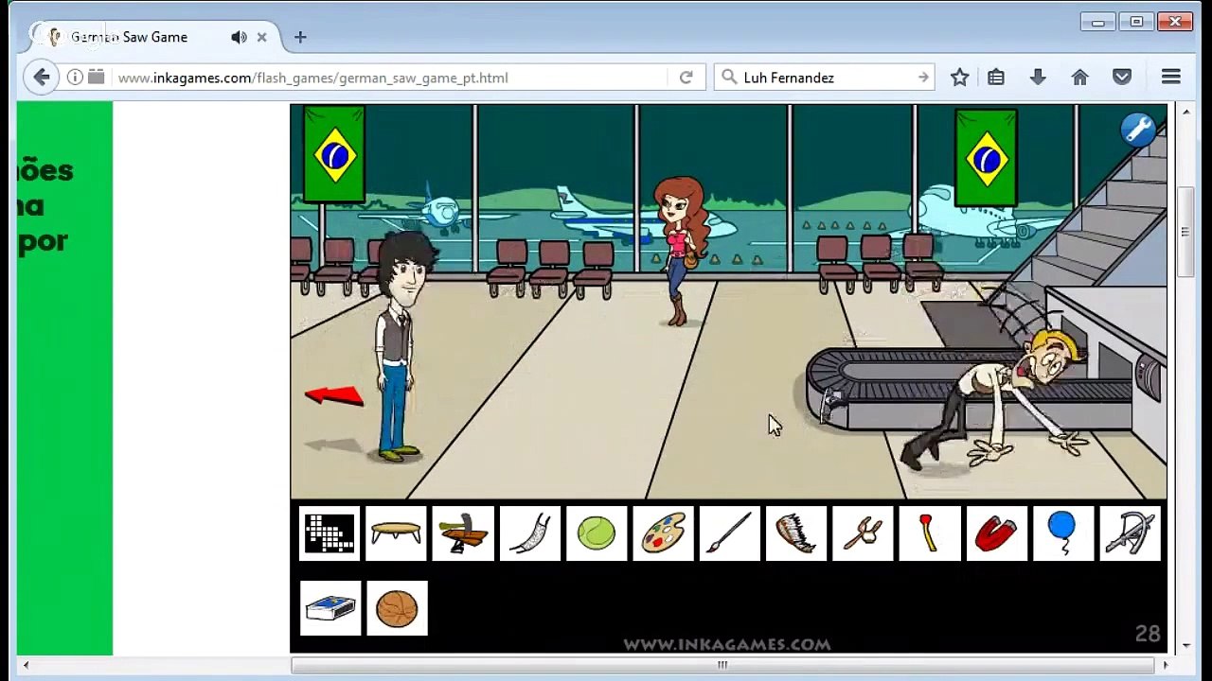Image resolution: width=1212 pixels, height=681 pixels.
Task: Click the scroll-down arrow of the page
Action: pos(1186,646)
